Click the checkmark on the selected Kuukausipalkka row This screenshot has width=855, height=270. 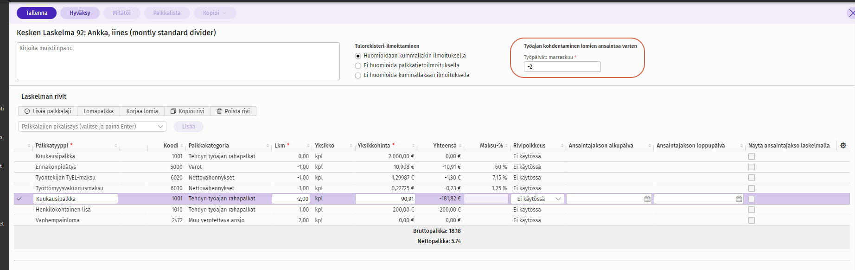[x=19, y=199]
